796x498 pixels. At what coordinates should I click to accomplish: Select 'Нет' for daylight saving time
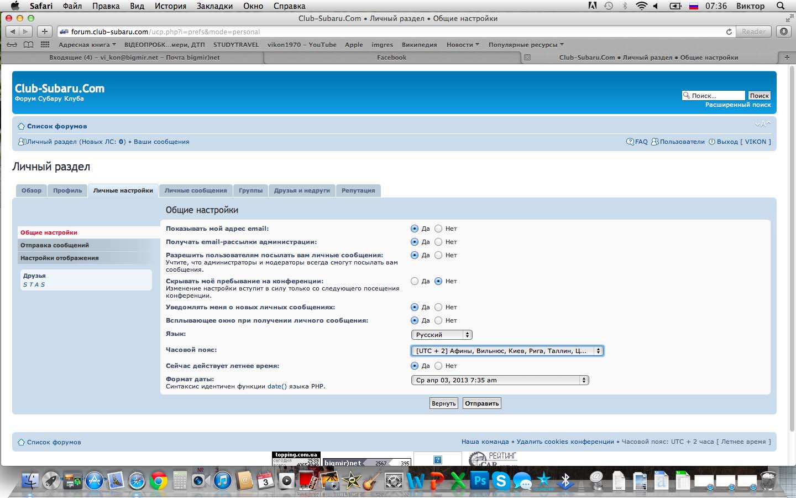(x=438, y=366)
